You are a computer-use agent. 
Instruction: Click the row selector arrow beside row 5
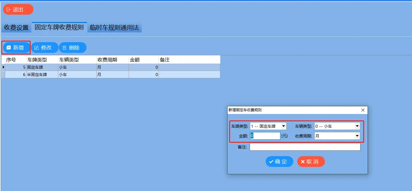coord(3,67)
